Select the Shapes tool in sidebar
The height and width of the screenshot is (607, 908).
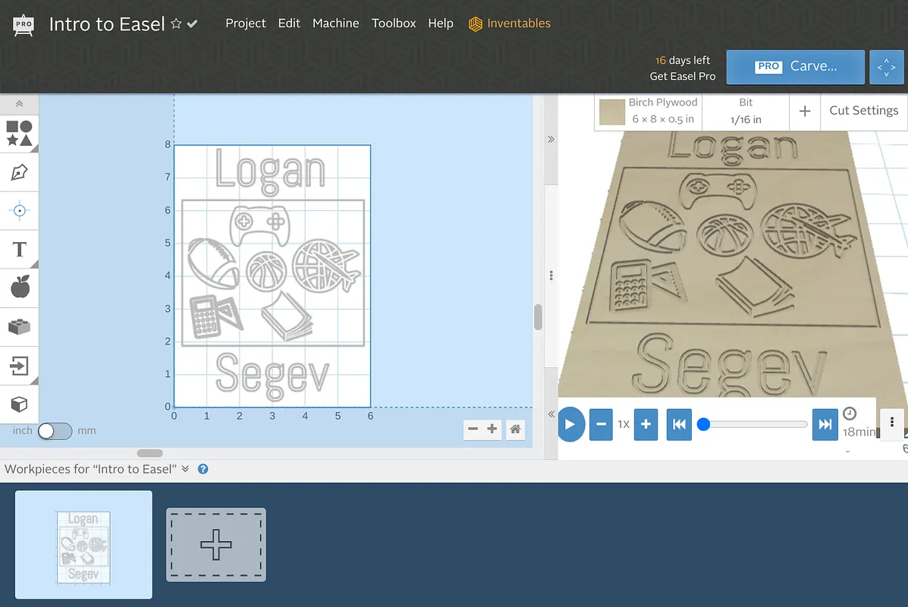tap(19, 134)
